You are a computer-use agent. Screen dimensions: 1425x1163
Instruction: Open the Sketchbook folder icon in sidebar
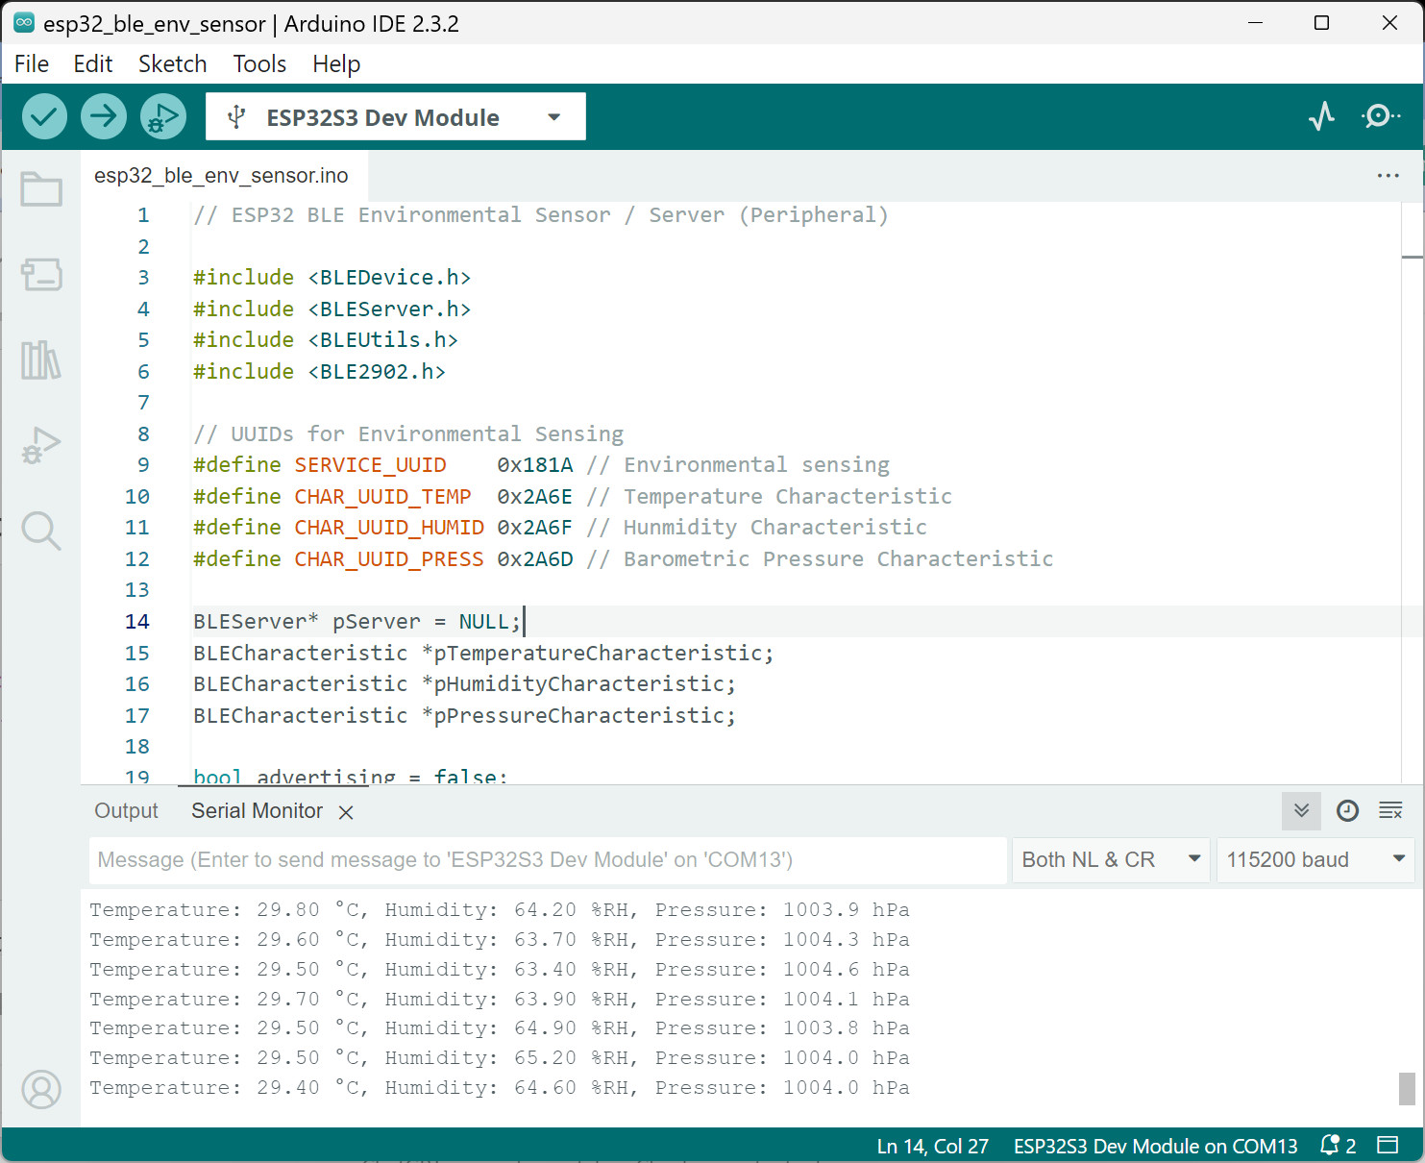tap(41, 188)
